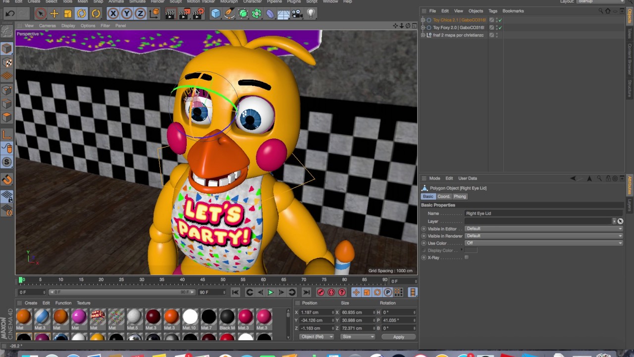Open viewport Display menu
This screenshot has height=357, width=634.
(68, 26)
